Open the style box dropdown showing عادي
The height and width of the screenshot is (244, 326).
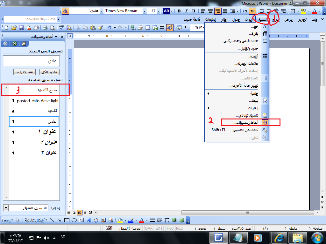[102, 11]
